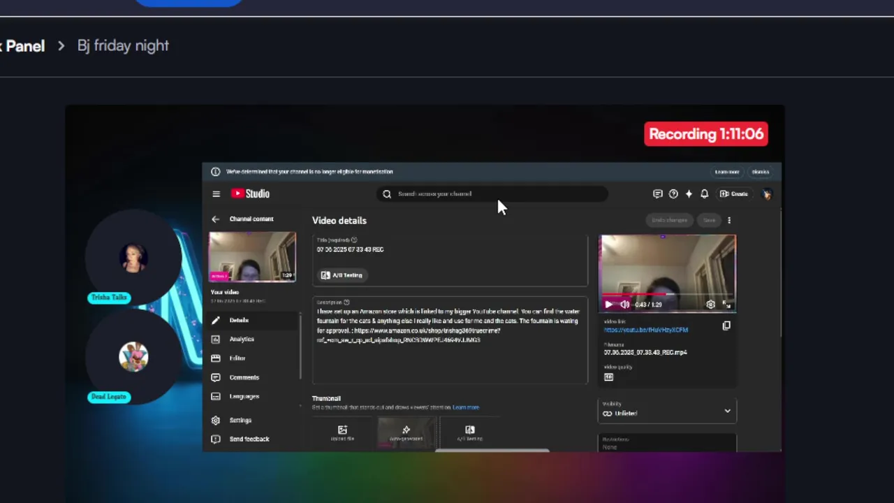Screen dimensions: 894x503
Task: Mute the video preview volume
Action: (624, 304)
